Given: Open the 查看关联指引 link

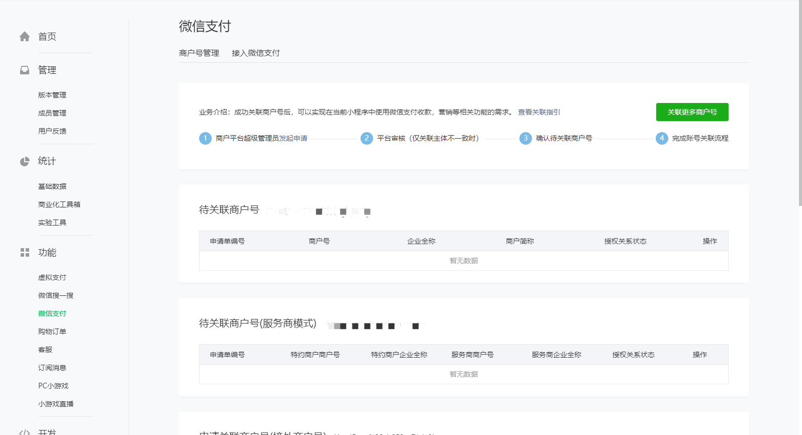Looking at the screenshot, I should 539,112.
